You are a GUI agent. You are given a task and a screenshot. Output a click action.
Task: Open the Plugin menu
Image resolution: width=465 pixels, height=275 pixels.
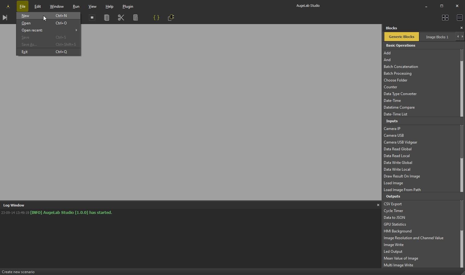(x=128, y=6)
